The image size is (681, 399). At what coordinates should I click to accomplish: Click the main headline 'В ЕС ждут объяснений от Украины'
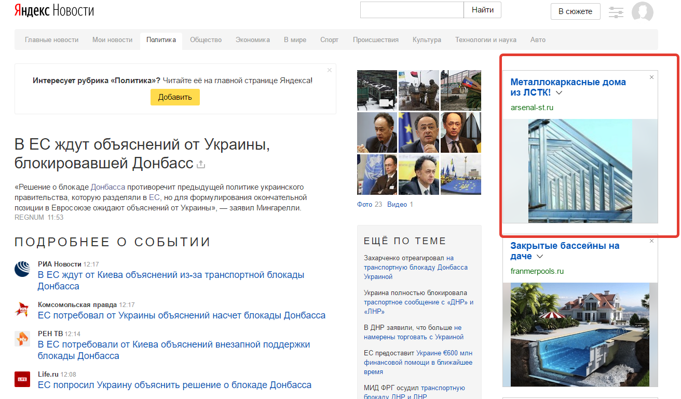[142, 153]
